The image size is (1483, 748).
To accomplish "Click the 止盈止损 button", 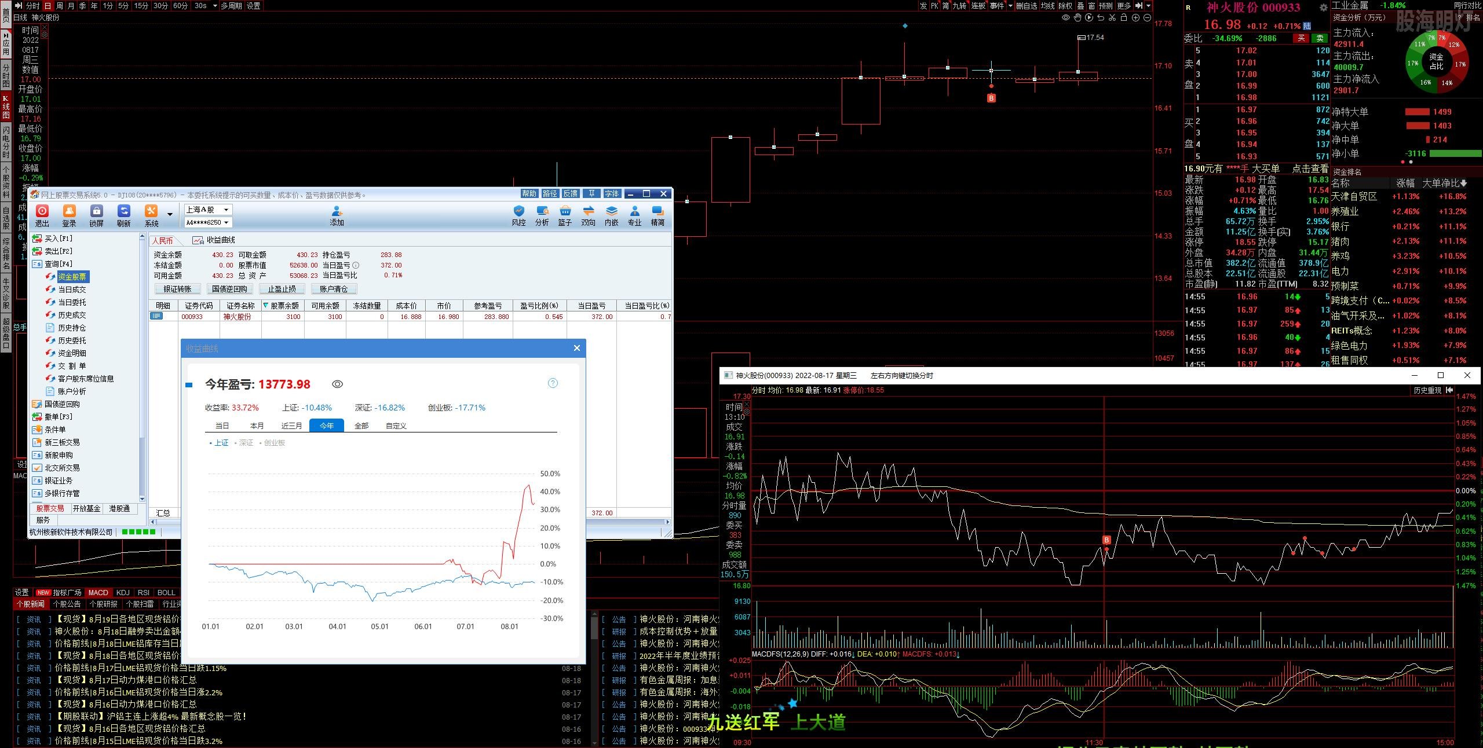I will (x=282, y=289).
